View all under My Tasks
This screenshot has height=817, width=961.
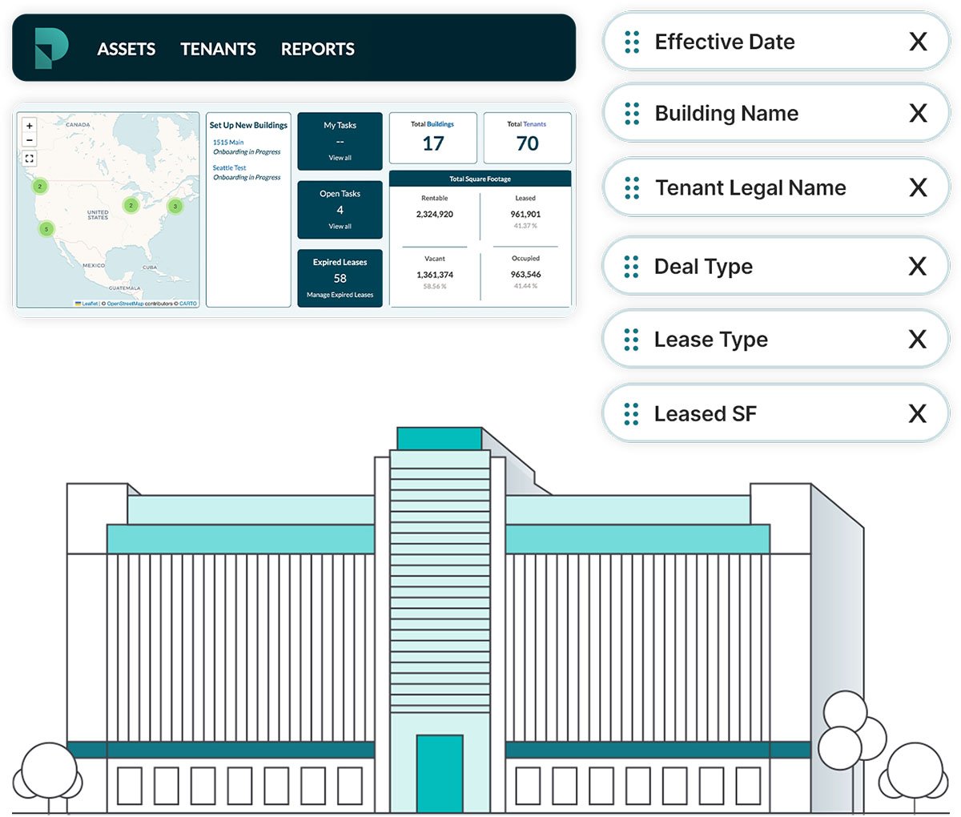click(x=340, y=158)
